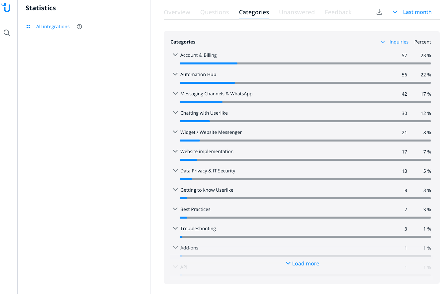The width and height of the screenshot is (446, 294).
Task: Click inquiry count 42 for Messaging Channels
Action: click(x=404, y=94)
